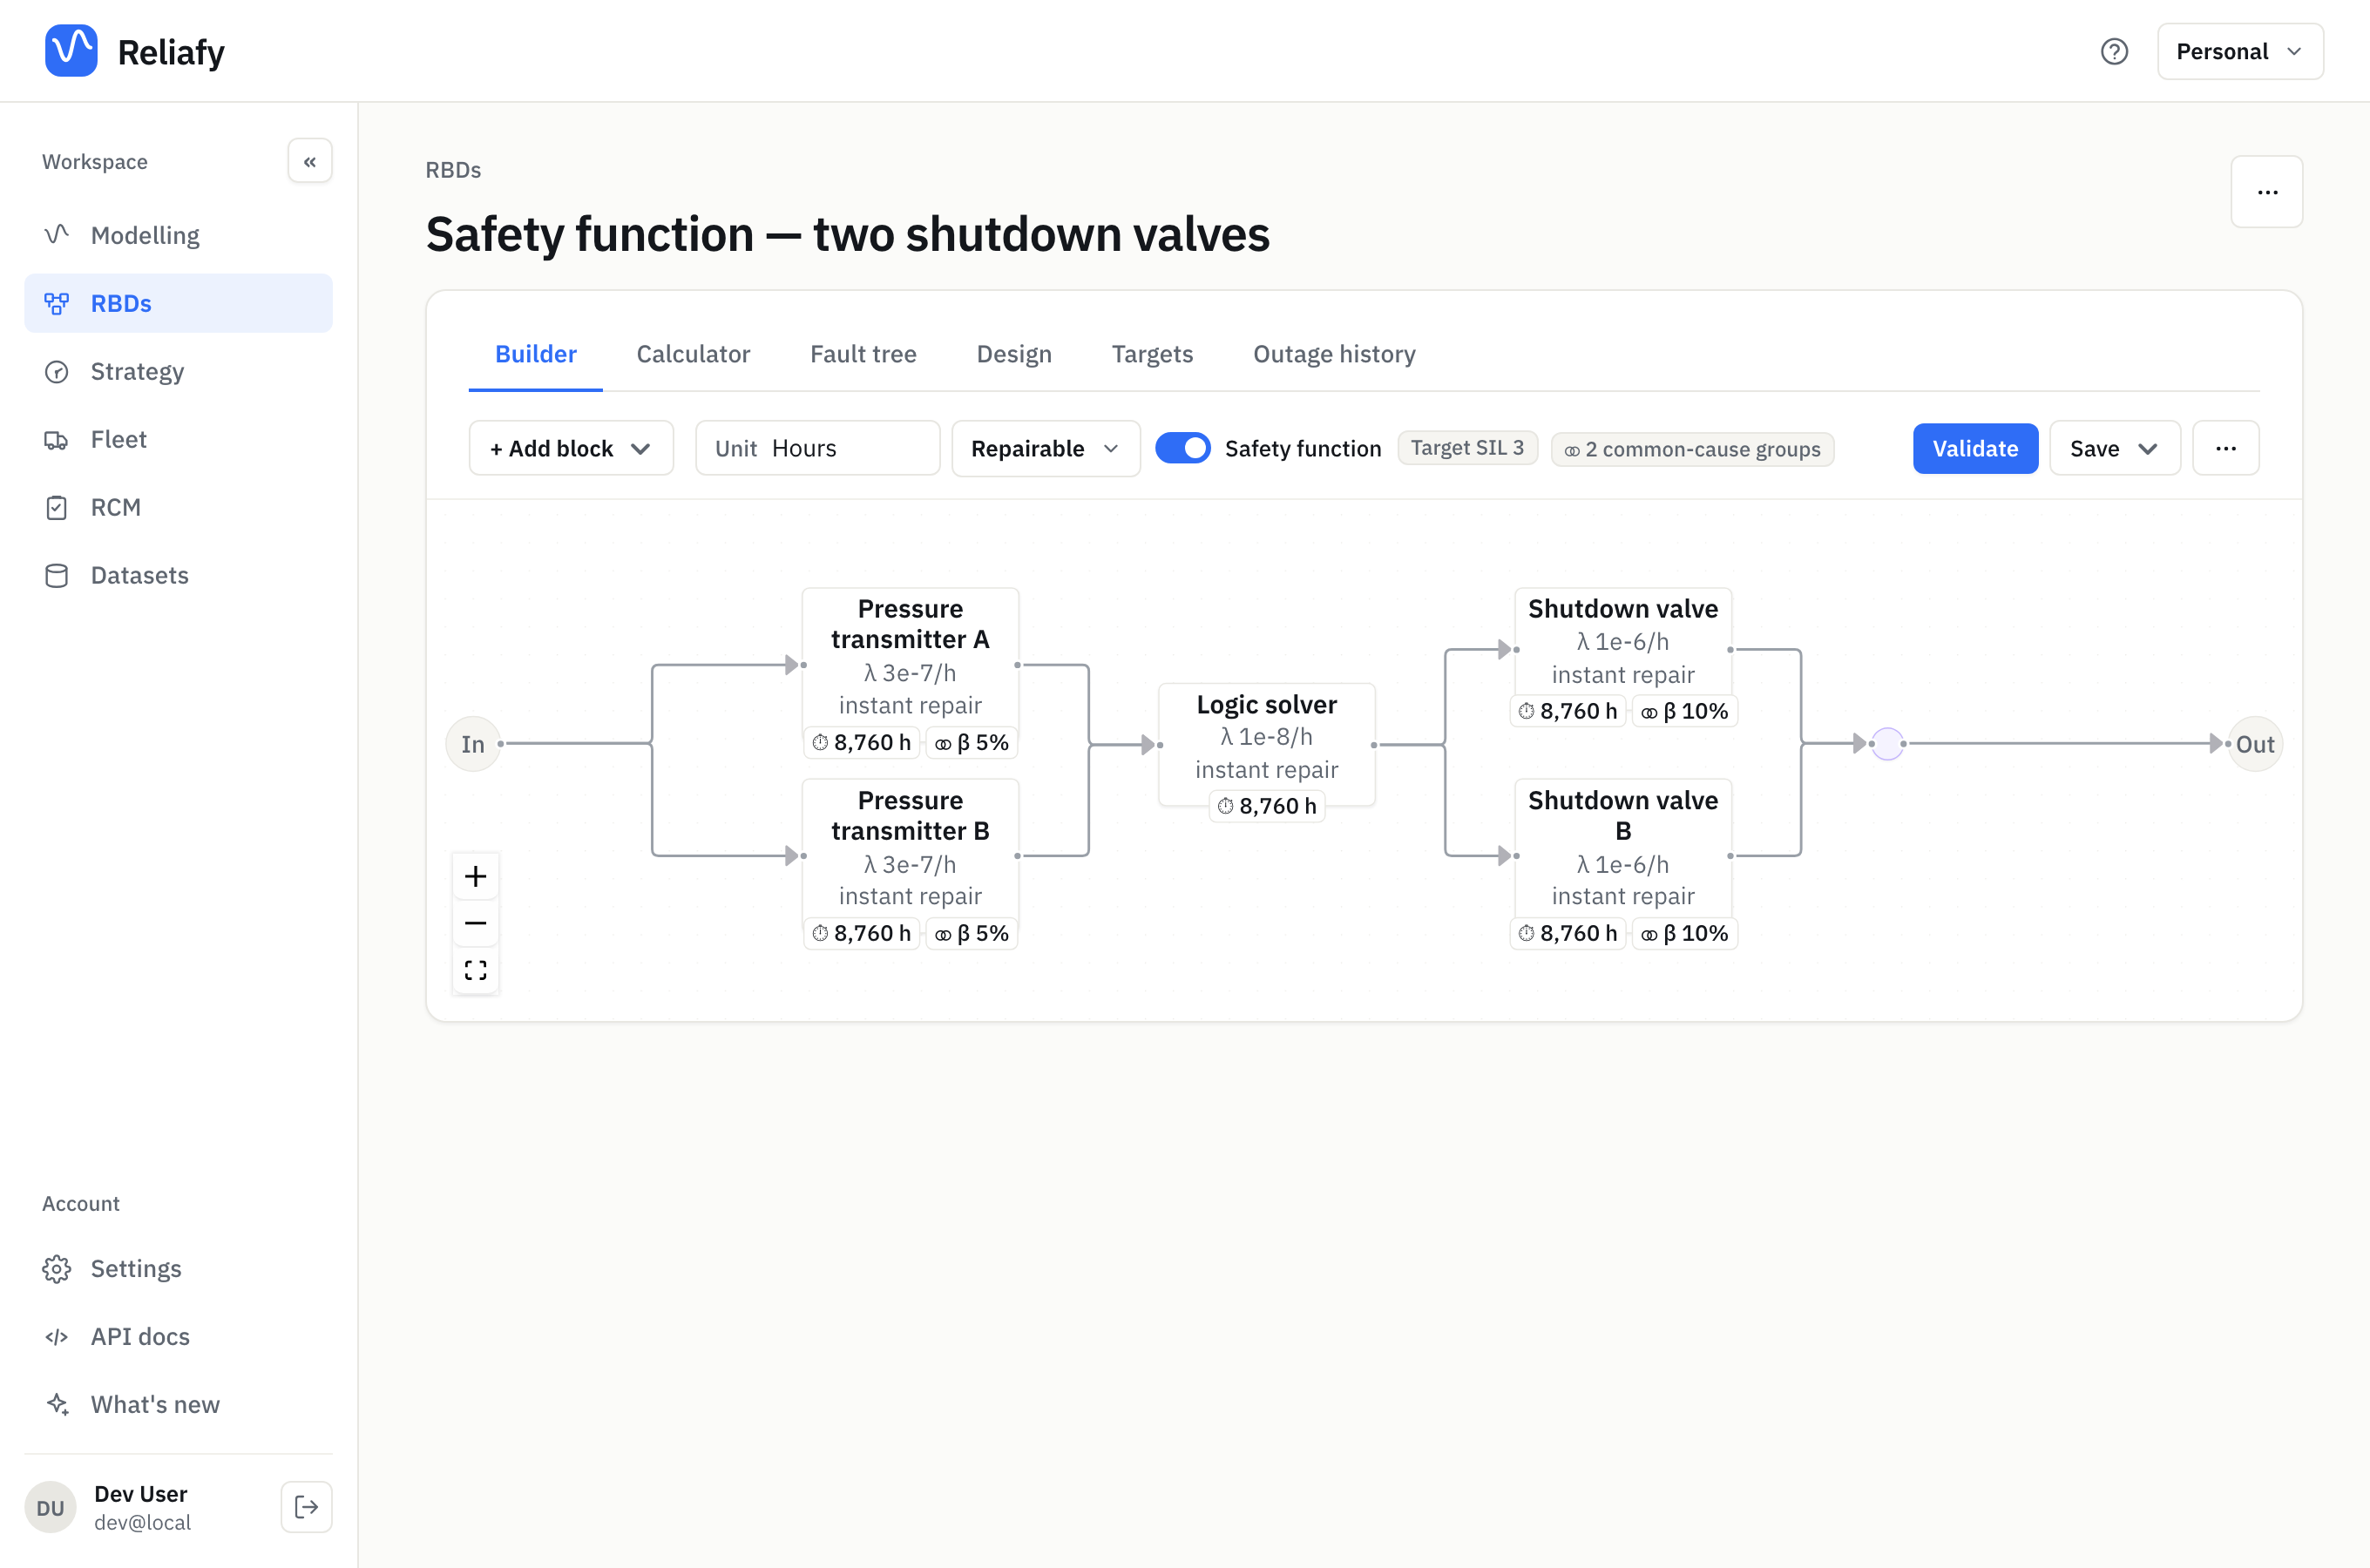Click the In node

[473, 744]
